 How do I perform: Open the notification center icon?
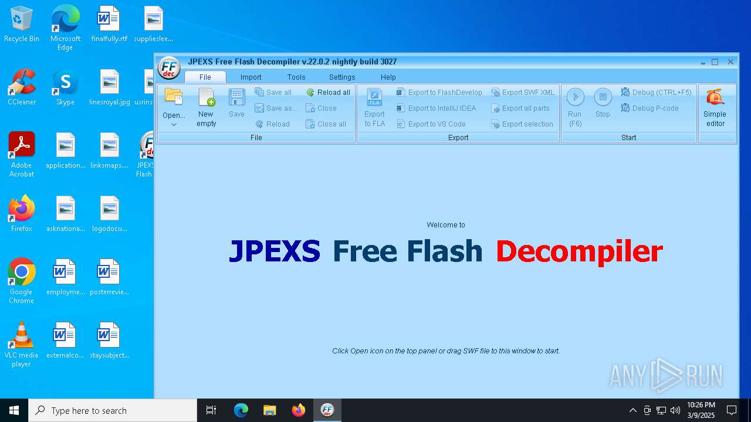[x=732, y=410]
